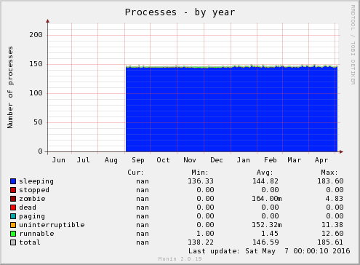Click the red dead legend swatch
This screenshot has height=265, width=360.
pyautogui.click(x=13, y=207)
